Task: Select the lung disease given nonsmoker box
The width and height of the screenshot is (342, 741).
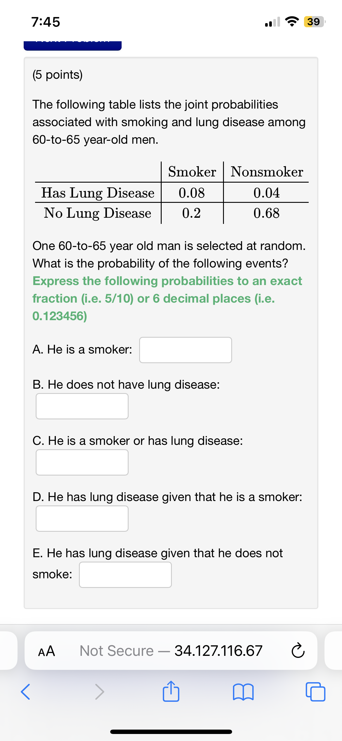Action: point(125,574)
